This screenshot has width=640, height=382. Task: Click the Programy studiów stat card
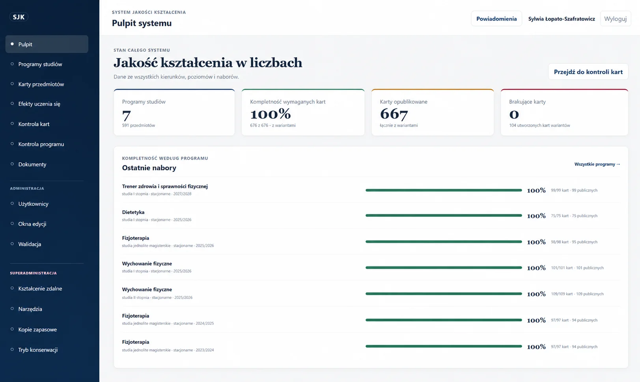coord(174,112)
